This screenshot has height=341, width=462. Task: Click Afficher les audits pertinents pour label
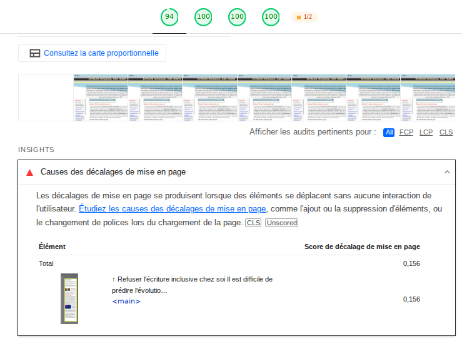[x=313, y=132]
